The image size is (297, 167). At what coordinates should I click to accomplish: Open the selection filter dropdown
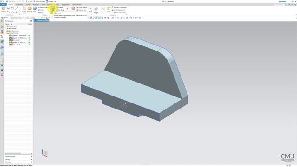17,18
